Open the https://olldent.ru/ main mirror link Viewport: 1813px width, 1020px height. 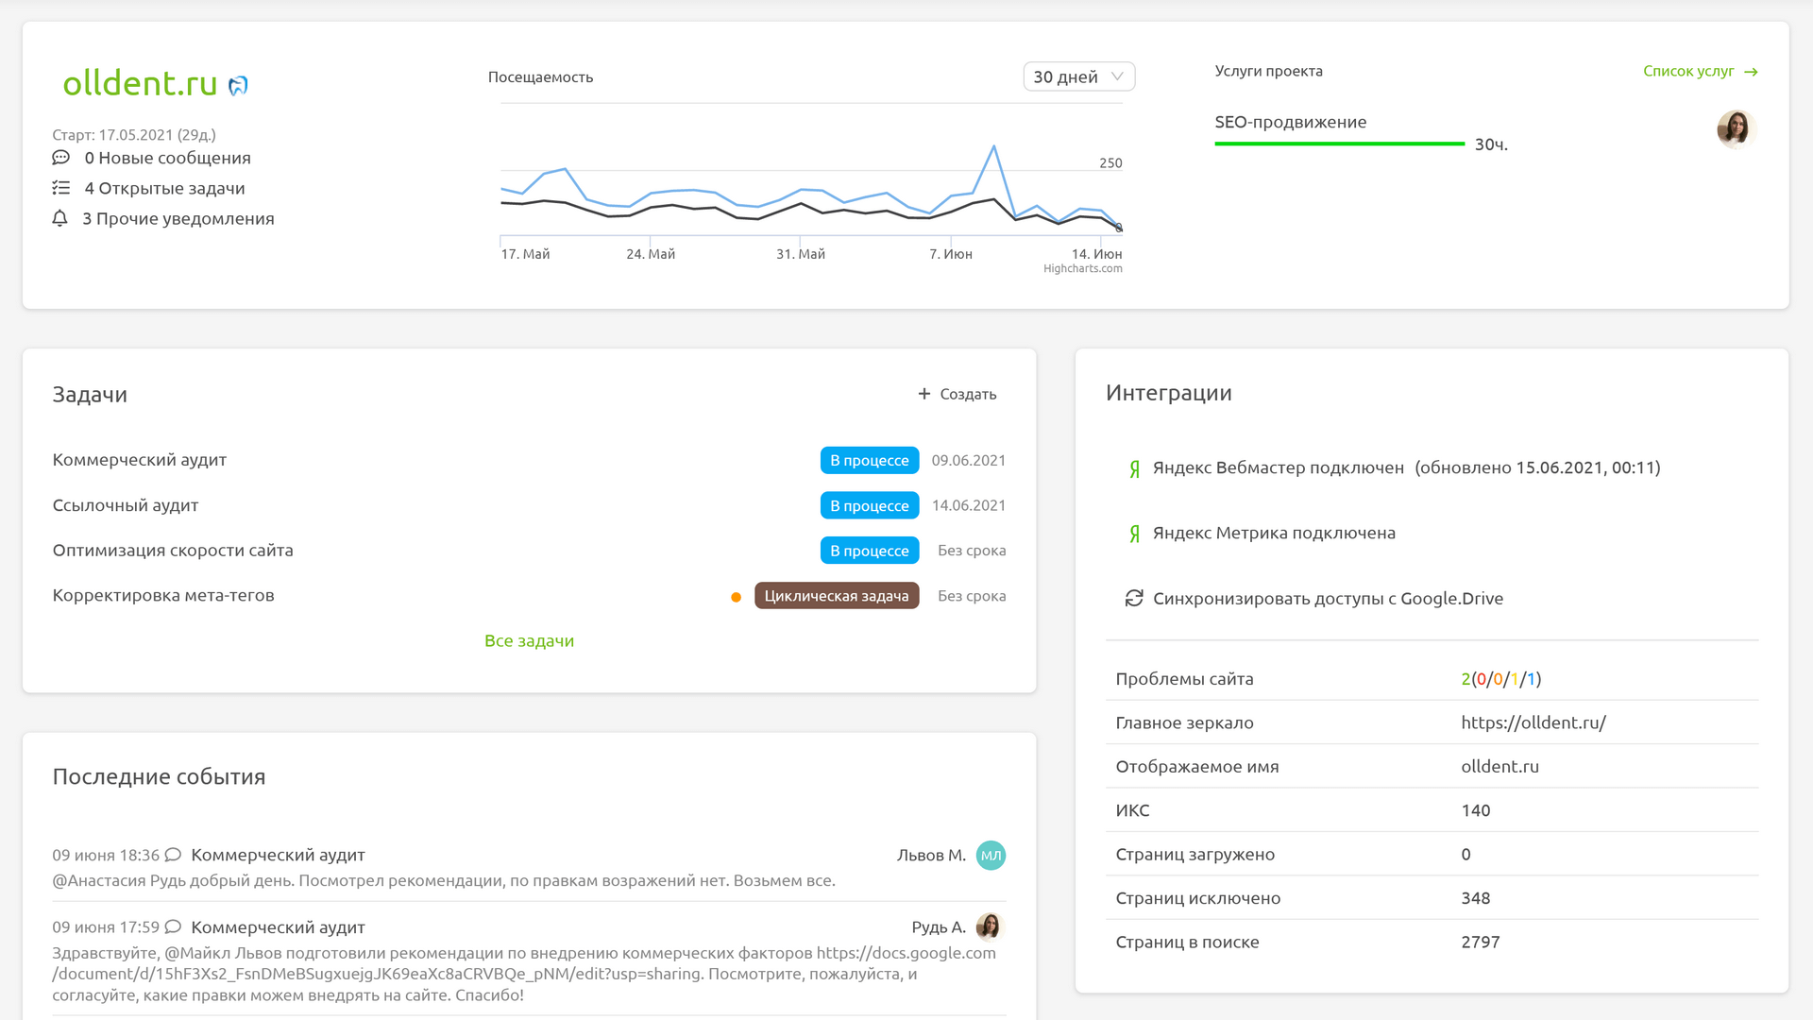pyautogui.click(x=1533, y=722)
